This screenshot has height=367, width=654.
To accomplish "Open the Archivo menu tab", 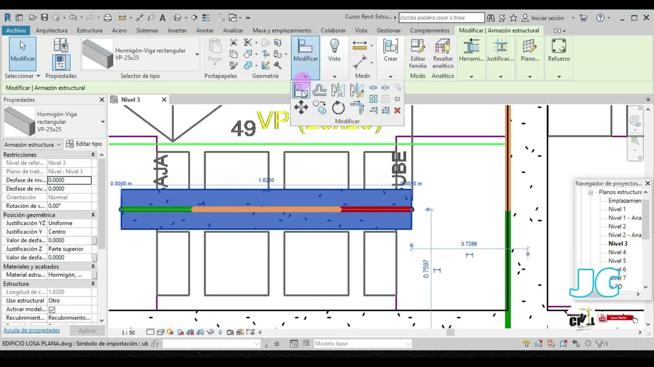I will coord(16,30).
